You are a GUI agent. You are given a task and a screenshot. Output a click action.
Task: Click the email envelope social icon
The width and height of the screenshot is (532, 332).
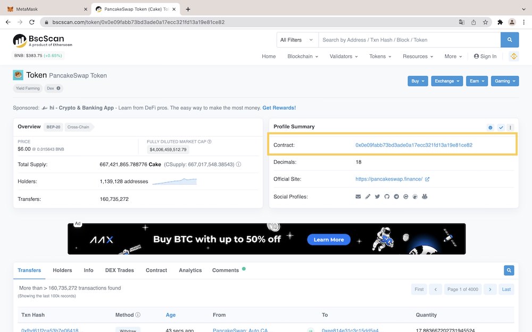click(x=359, y=197)
